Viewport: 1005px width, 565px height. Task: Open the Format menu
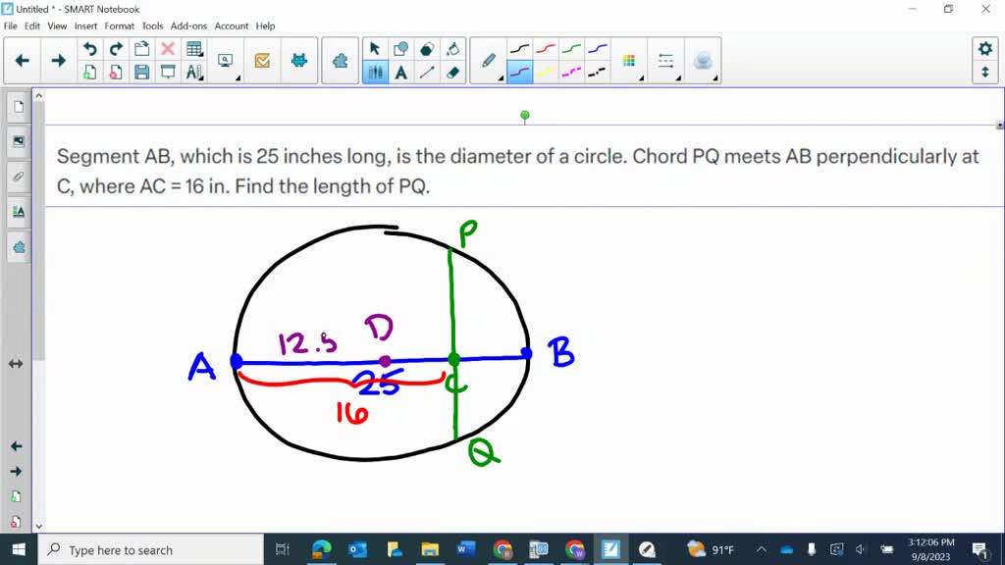coord(119,26)
